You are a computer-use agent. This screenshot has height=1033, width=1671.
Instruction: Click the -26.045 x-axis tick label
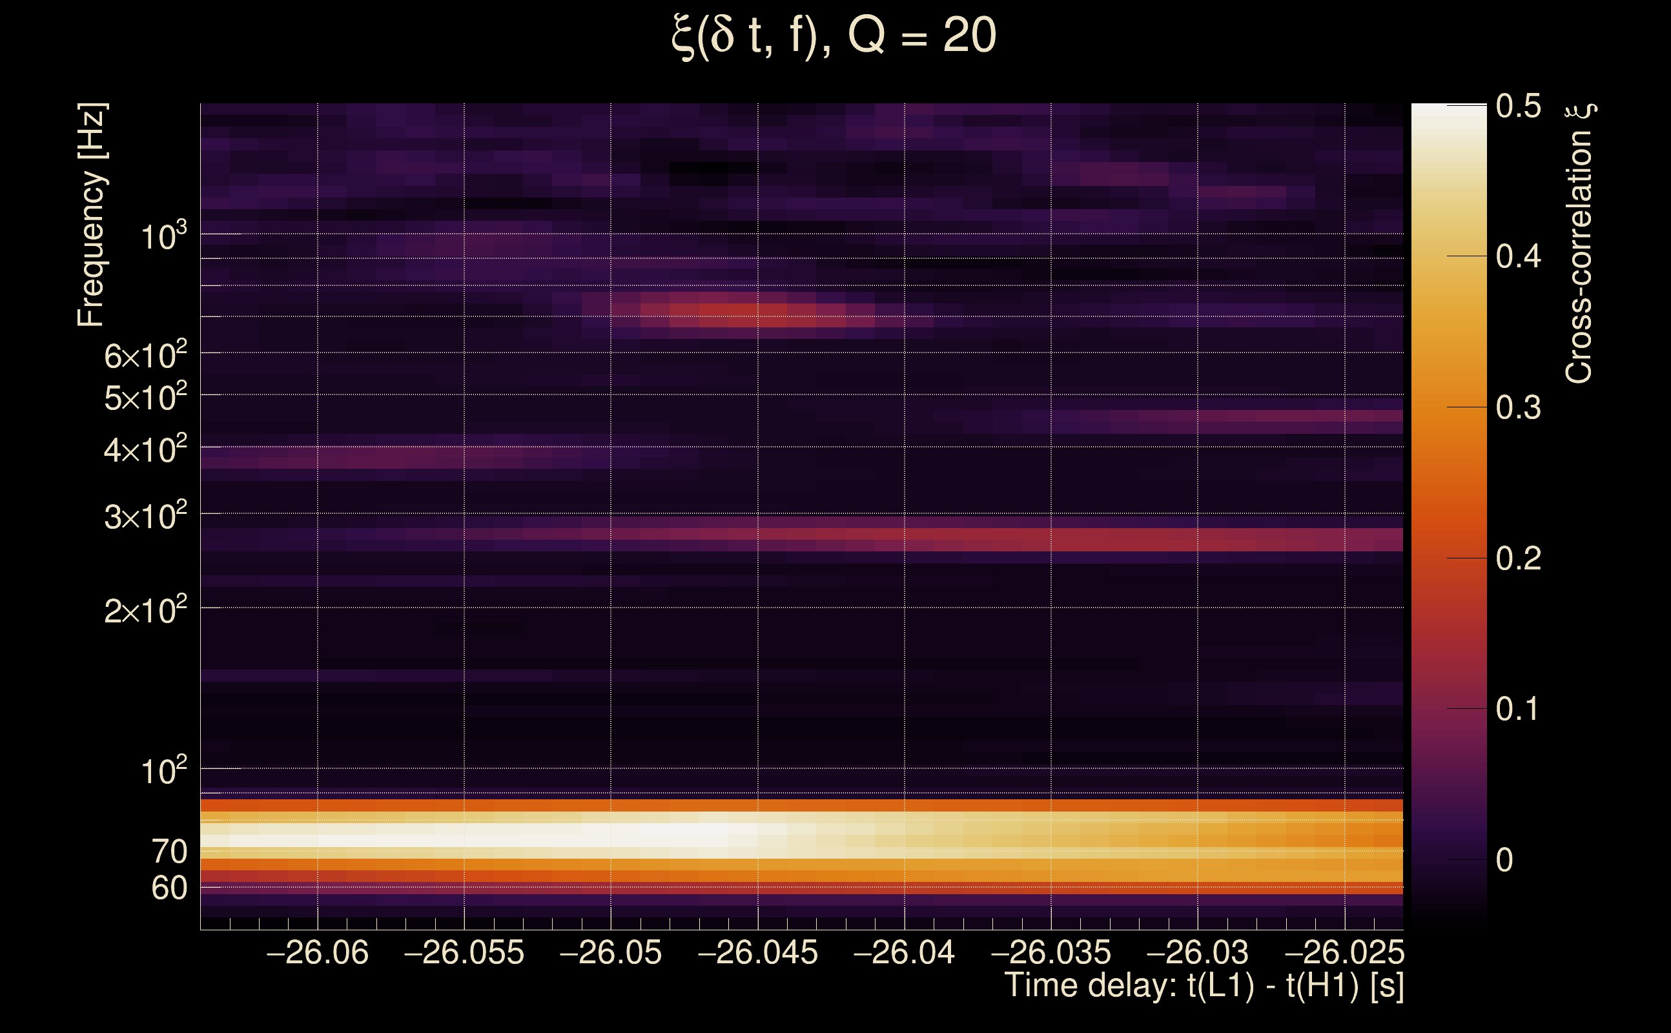click(x=757, y=953)
